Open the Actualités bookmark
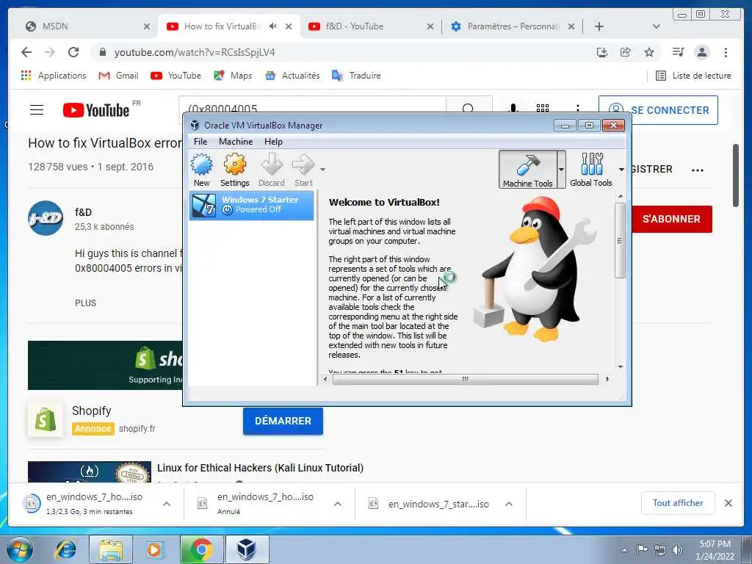 click(x=292, y=76)
